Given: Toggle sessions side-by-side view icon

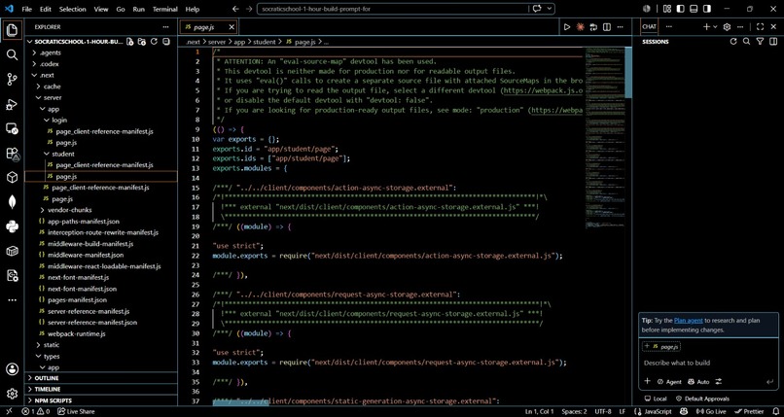Looking at the screenshot, I should (773, 42).
